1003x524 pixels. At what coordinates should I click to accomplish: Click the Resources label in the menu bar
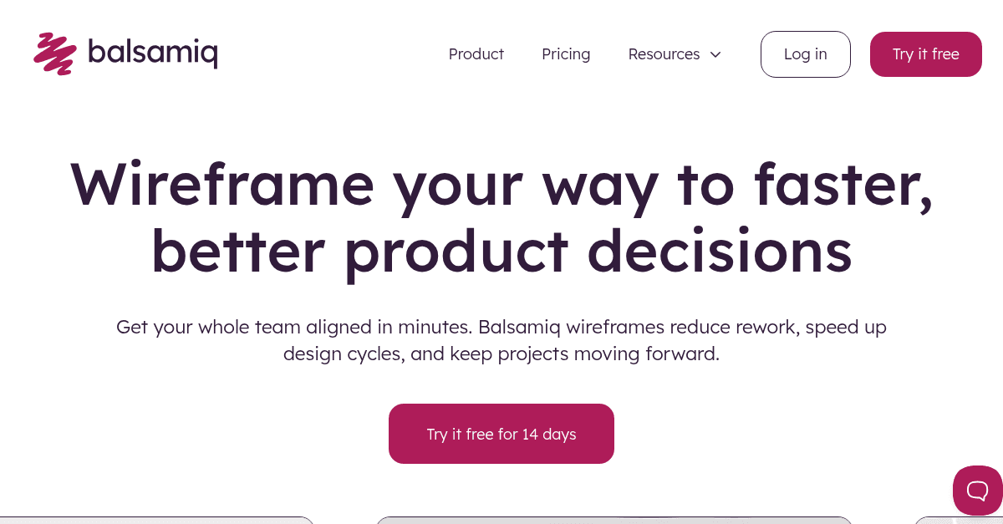point(664,53)
